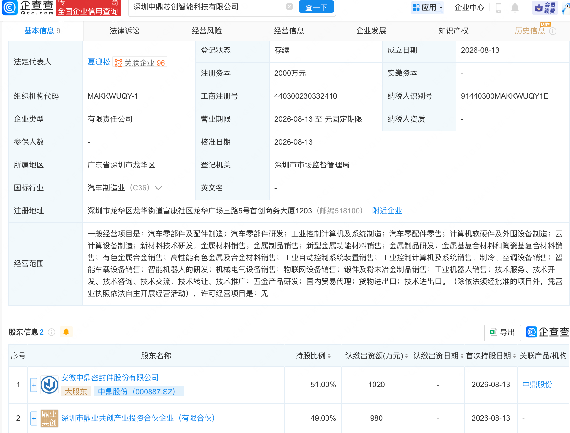Image resolution: width=570 pixels, height=433 pixels.
Task: Click the shareholder alert bell icon
Action: 66,332
